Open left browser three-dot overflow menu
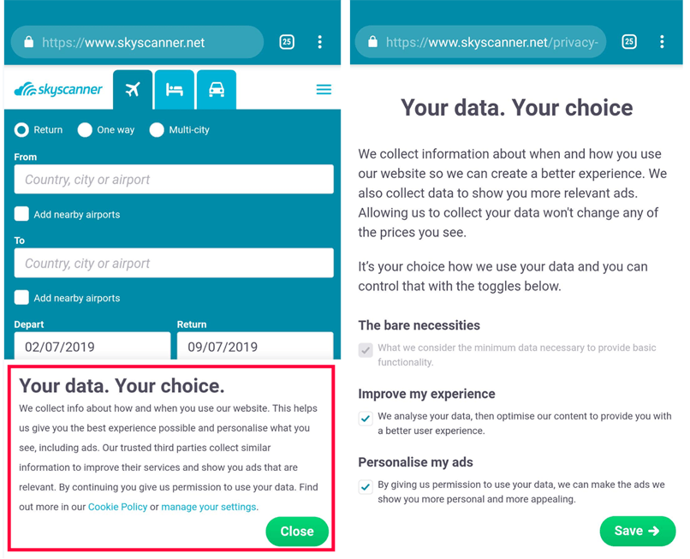This screenshot has height=559, width=690. pyautogui.click(x=319, y=42)
